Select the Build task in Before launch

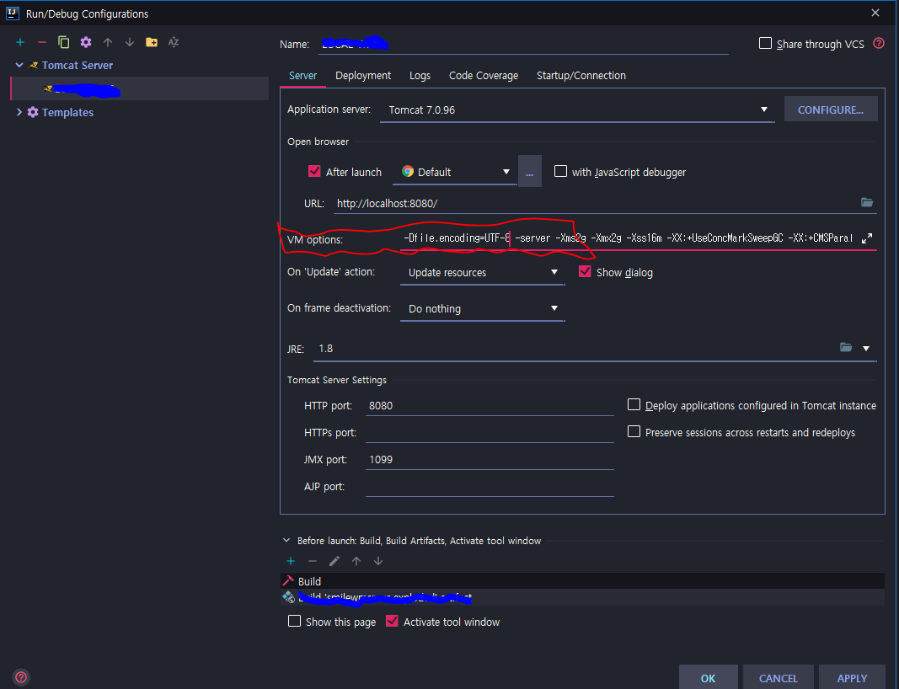(582, 581)
